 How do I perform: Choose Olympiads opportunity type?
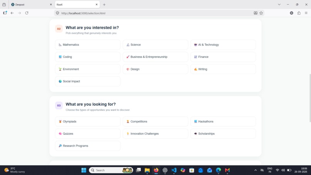pos(88,121)
